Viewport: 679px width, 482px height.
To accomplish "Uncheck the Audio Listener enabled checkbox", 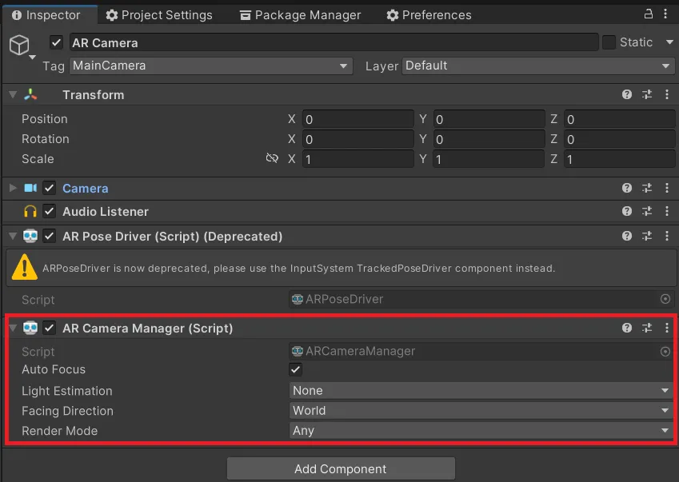I will (50, 212).
